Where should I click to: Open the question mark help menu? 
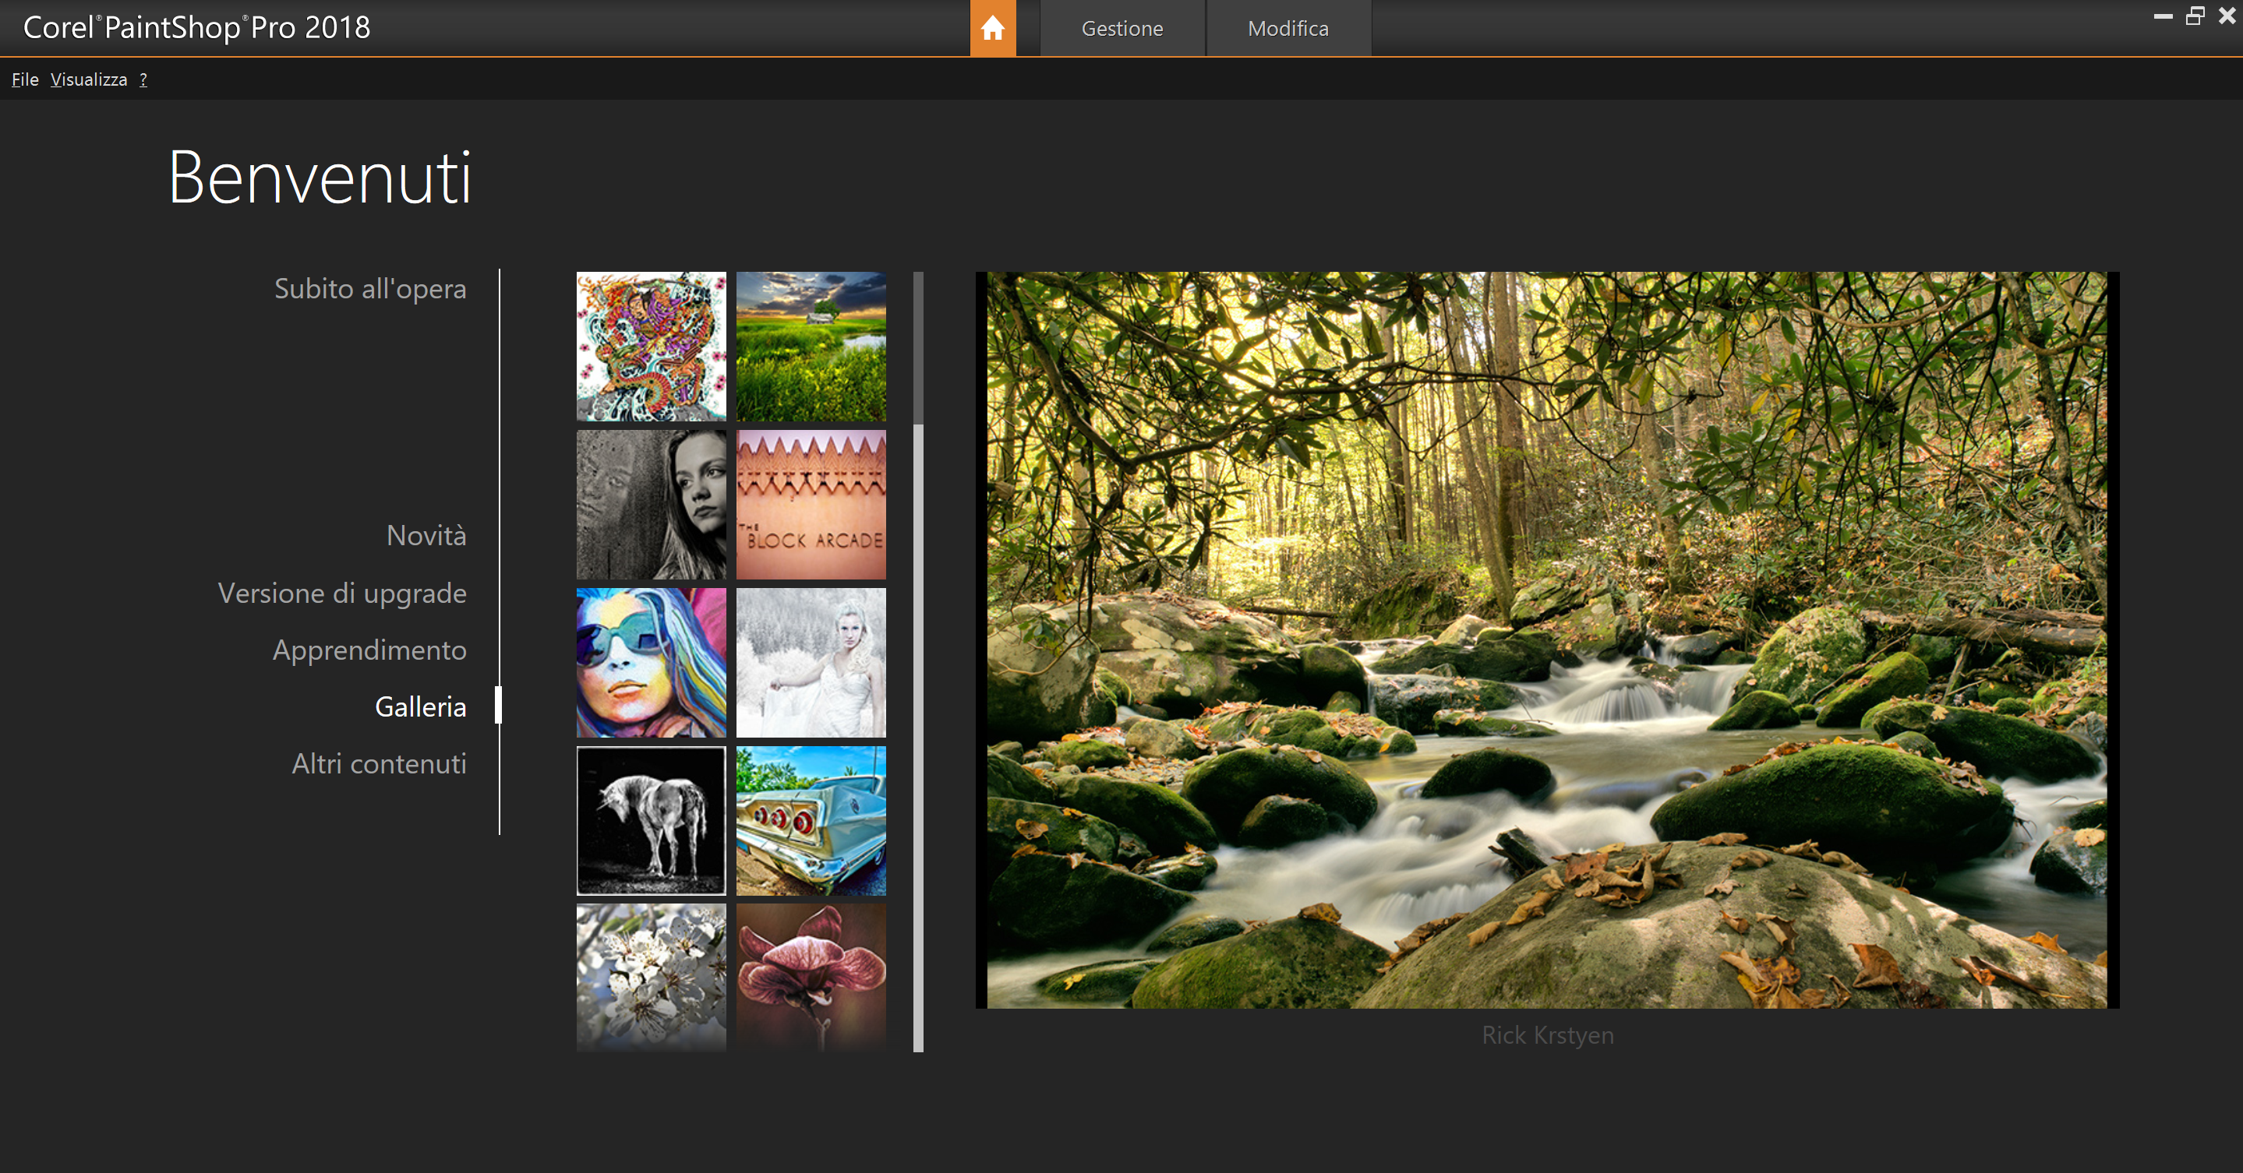[143, 79]
